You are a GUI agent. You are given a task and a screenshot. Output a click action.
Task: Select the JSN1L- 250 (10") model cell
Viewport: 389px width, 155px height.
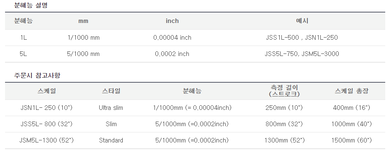46,108
